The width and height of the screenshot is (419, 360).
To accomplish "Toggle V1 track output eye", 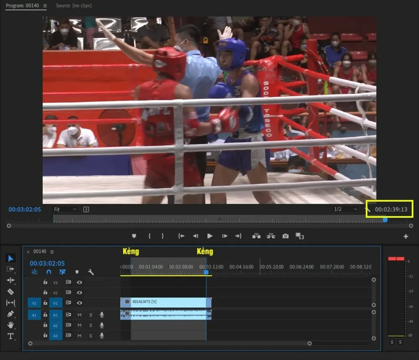I will click(79, 303).
